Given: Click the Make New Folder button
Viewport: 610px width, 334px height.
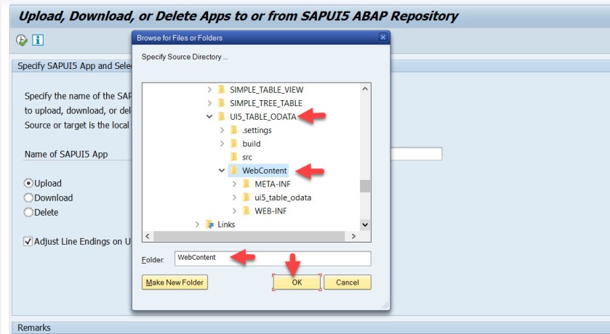Looking at the screenshot, I should (174, 282).
